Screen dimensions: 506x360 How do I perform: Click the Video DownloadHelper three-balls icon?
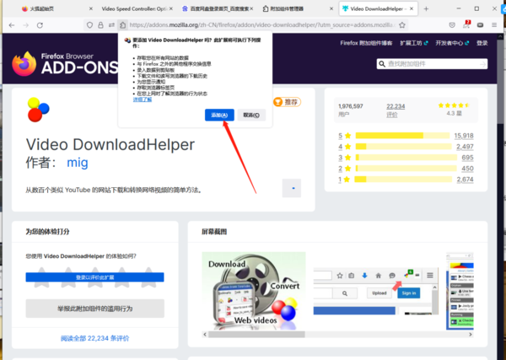click(38, 110)
